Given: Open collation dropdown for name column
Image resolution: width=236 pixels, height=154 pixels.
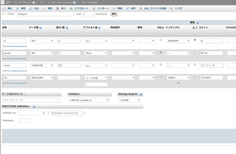Looking at the screenshot, I should click(123, 66).
